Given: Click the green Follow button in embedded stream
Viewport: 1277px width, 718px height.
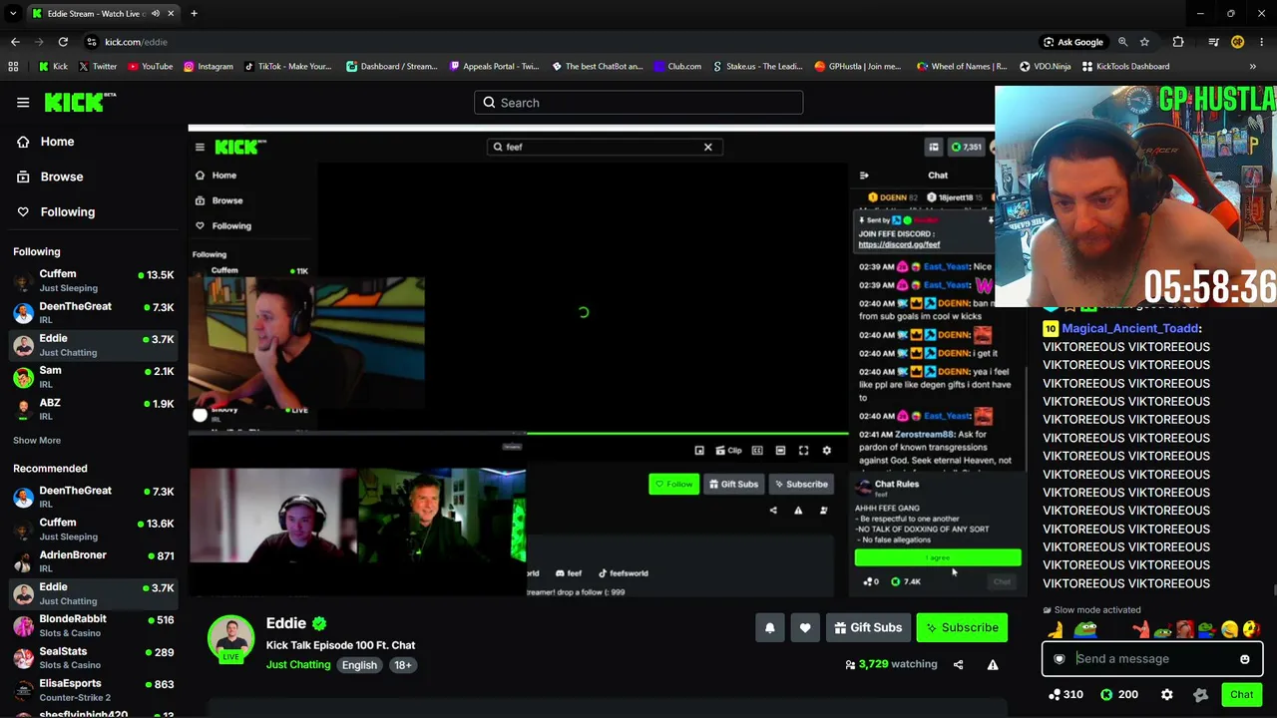Looking at the screenshot, I should click(673, 485).
